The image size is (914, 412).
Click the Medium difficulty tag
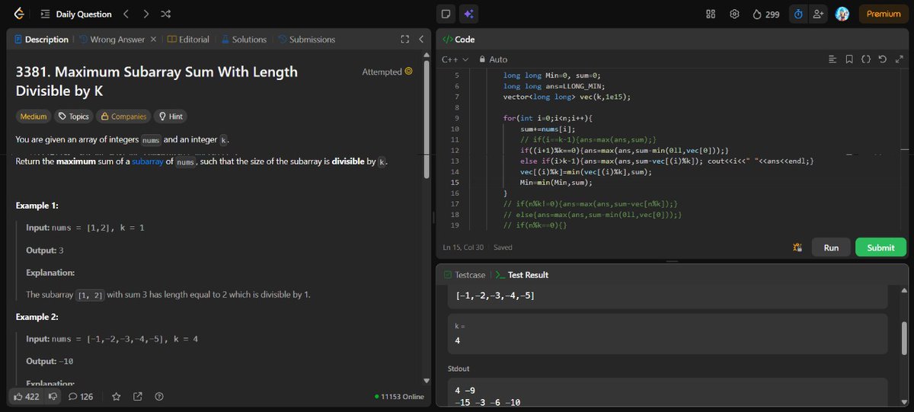[x=34, y=117]
